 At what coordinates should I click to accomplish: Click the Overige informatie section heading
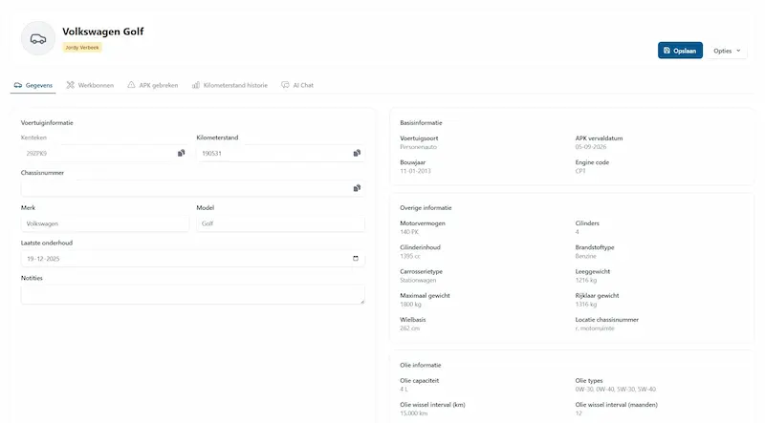(426, 207)
